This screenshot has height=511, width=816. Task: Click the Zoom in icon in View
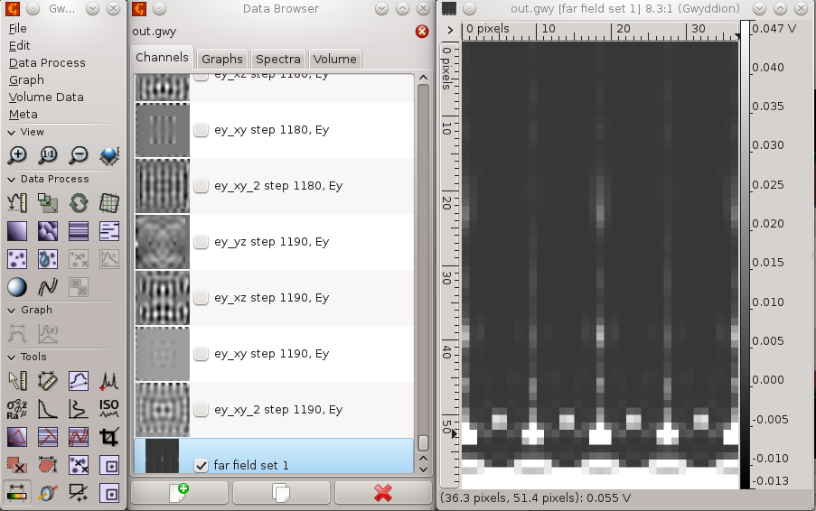click(17, 155)
